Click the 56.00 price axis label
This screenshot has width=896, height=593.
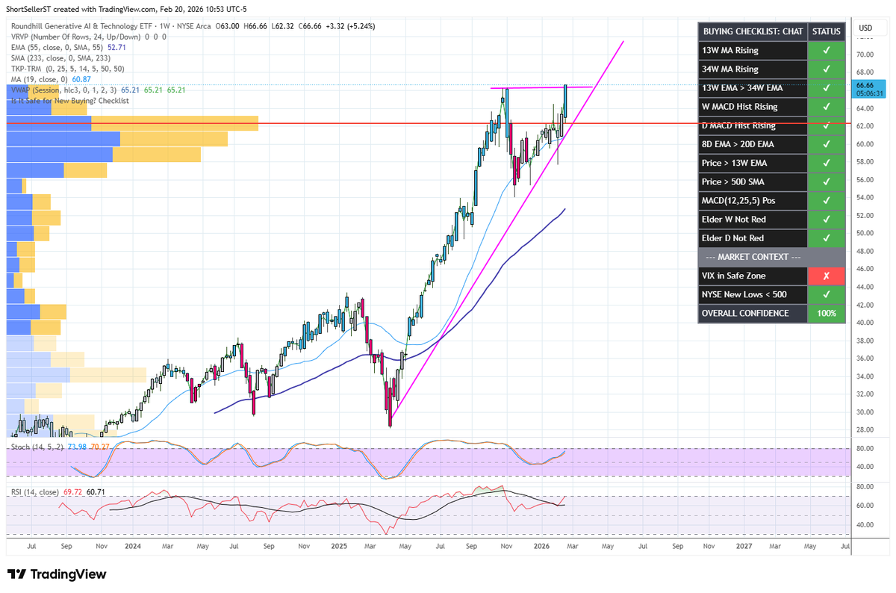coord(865,179)
